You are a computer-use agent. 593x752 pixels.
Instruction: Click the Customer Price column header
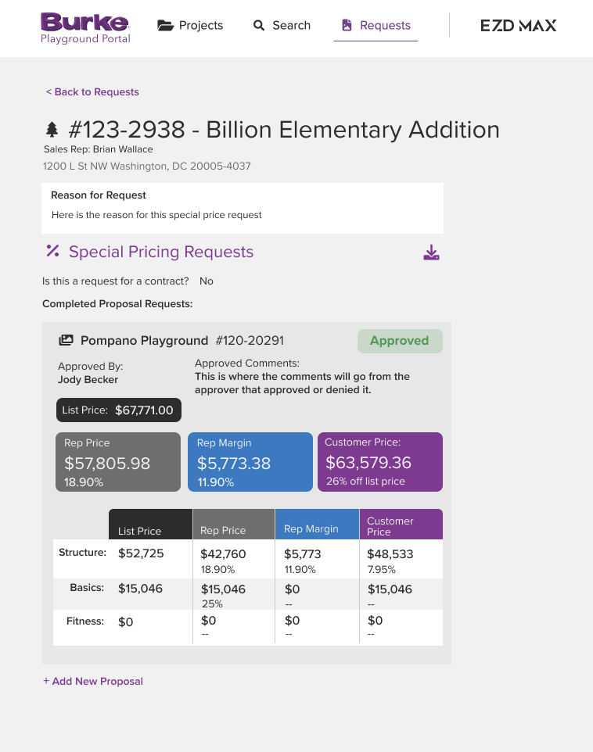(x=401, y=525)
